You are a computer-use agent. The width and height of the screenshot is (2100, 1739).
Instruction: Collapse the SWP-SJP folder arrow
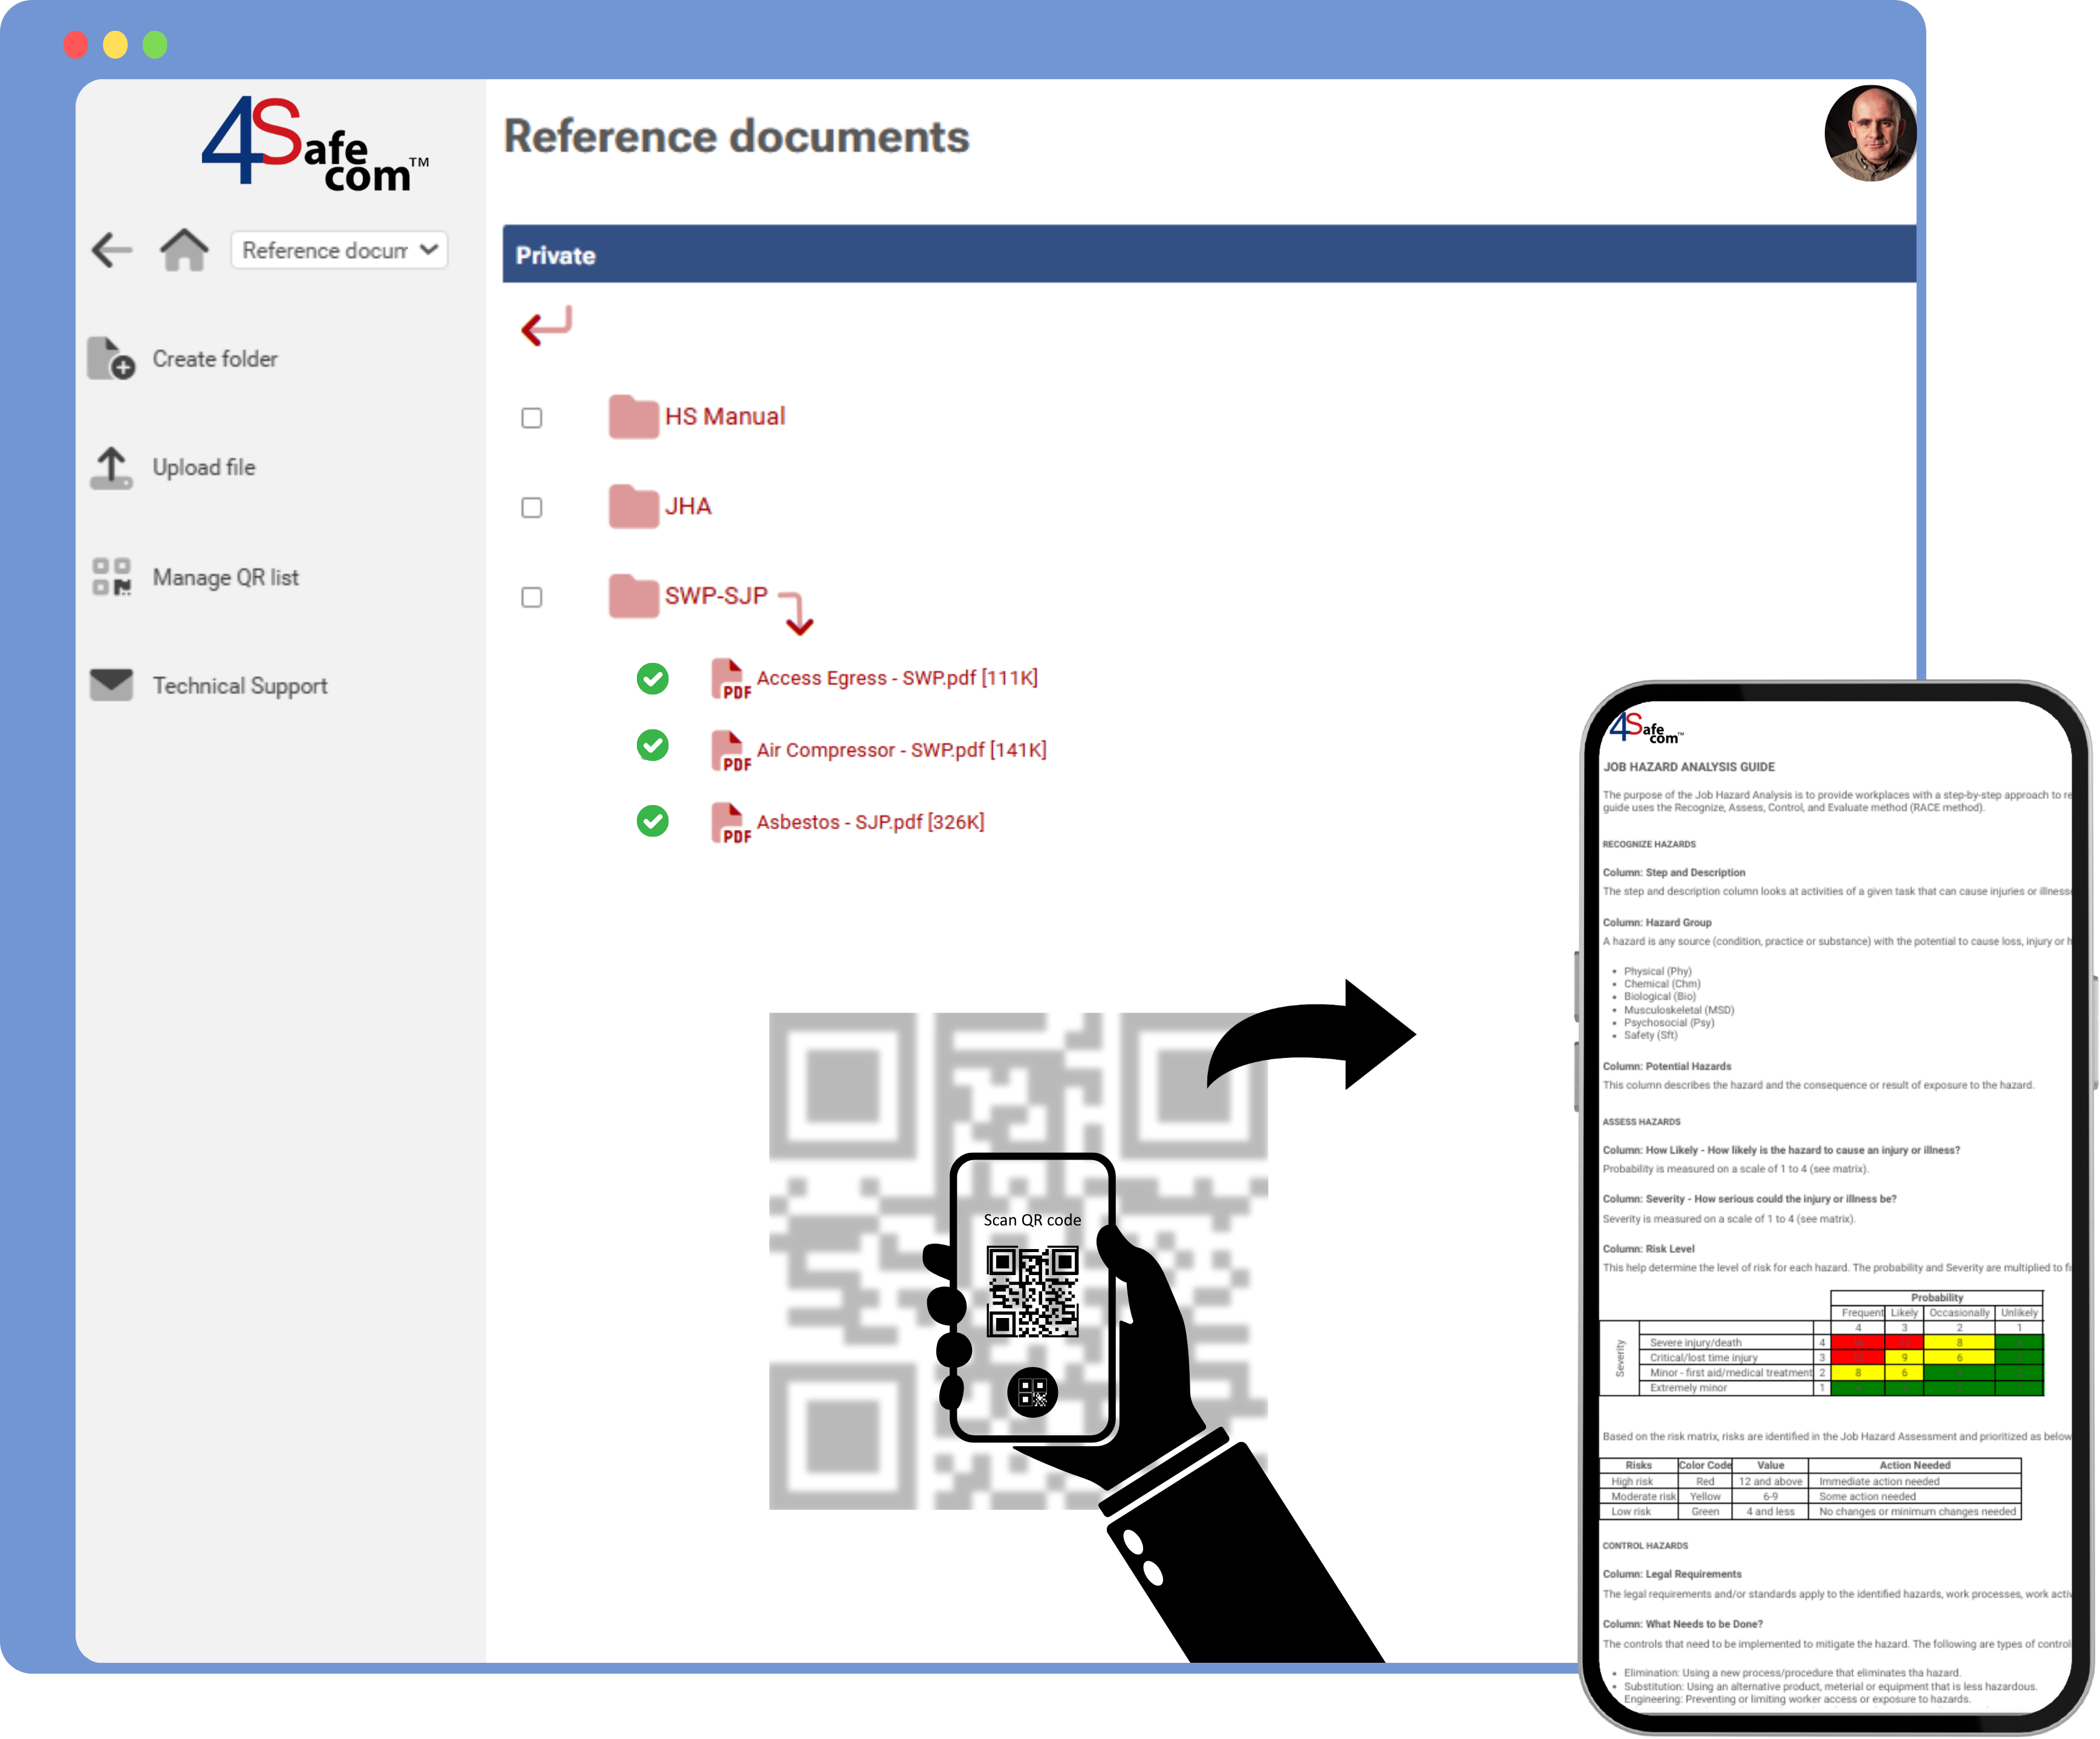point(797,614)
